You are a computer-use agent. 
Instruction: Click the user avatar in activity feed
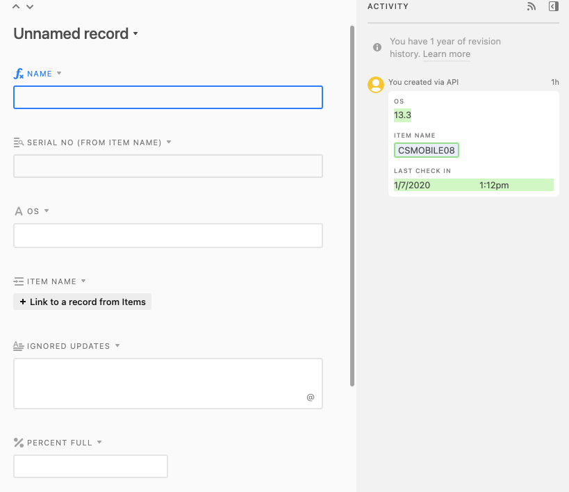click(x=376, y=85)
